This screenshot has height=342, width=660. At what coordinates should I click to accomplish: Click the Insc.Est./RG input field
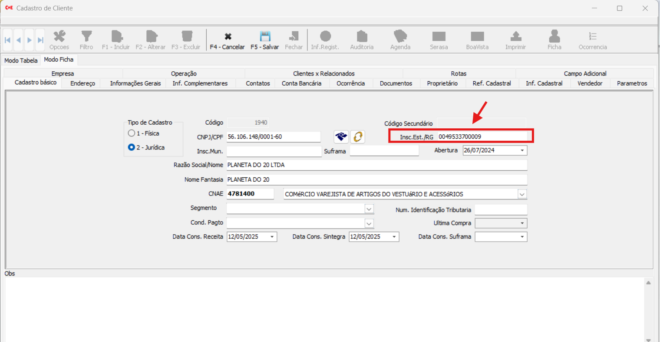point(482,137)
